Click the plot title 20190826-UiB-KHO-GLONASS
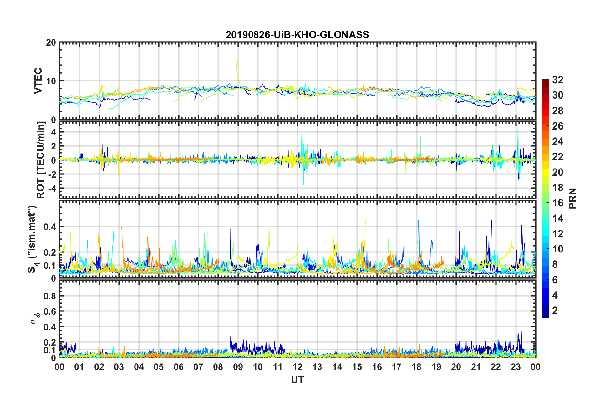Viewport: 595px width, 397px height. [297, 35]
